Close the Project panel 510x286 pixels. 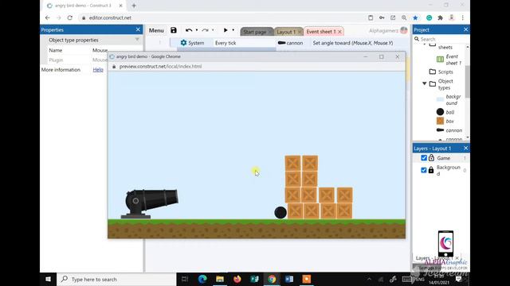(465, 29)
